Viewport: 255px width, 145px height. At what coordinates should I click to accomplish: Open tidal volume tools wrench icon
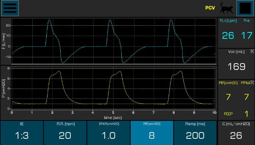(252, 51)
